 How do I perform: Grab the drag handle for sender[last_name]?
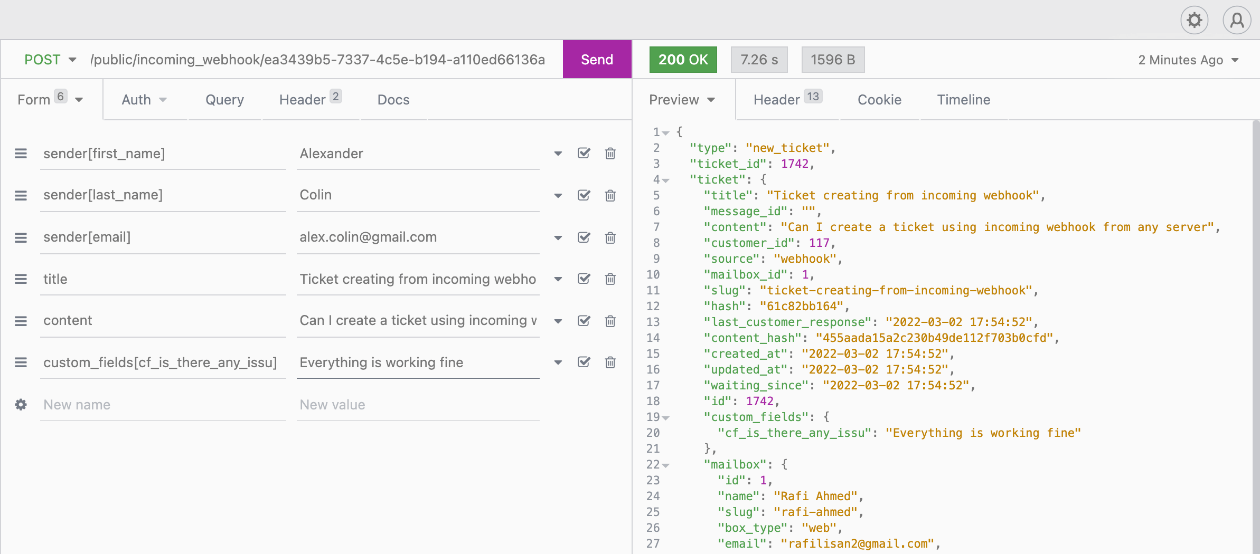pos(21,195)
